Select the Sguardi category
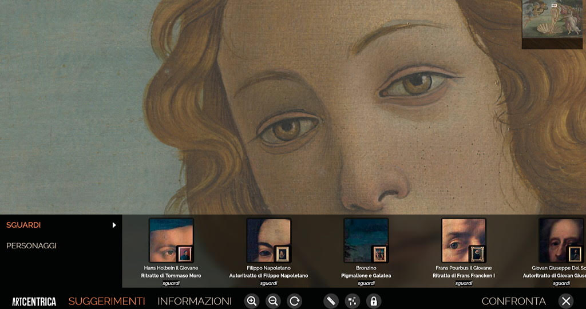Image resolution: width=586 pixels, height=309 pixels. pyautogui.click(x=23, y=225)
